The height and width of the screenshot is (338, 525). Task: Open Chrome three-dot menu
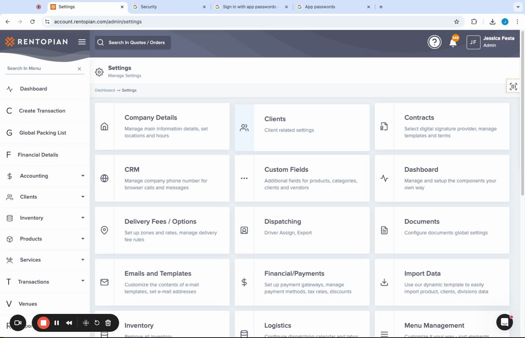coord(518,22)
